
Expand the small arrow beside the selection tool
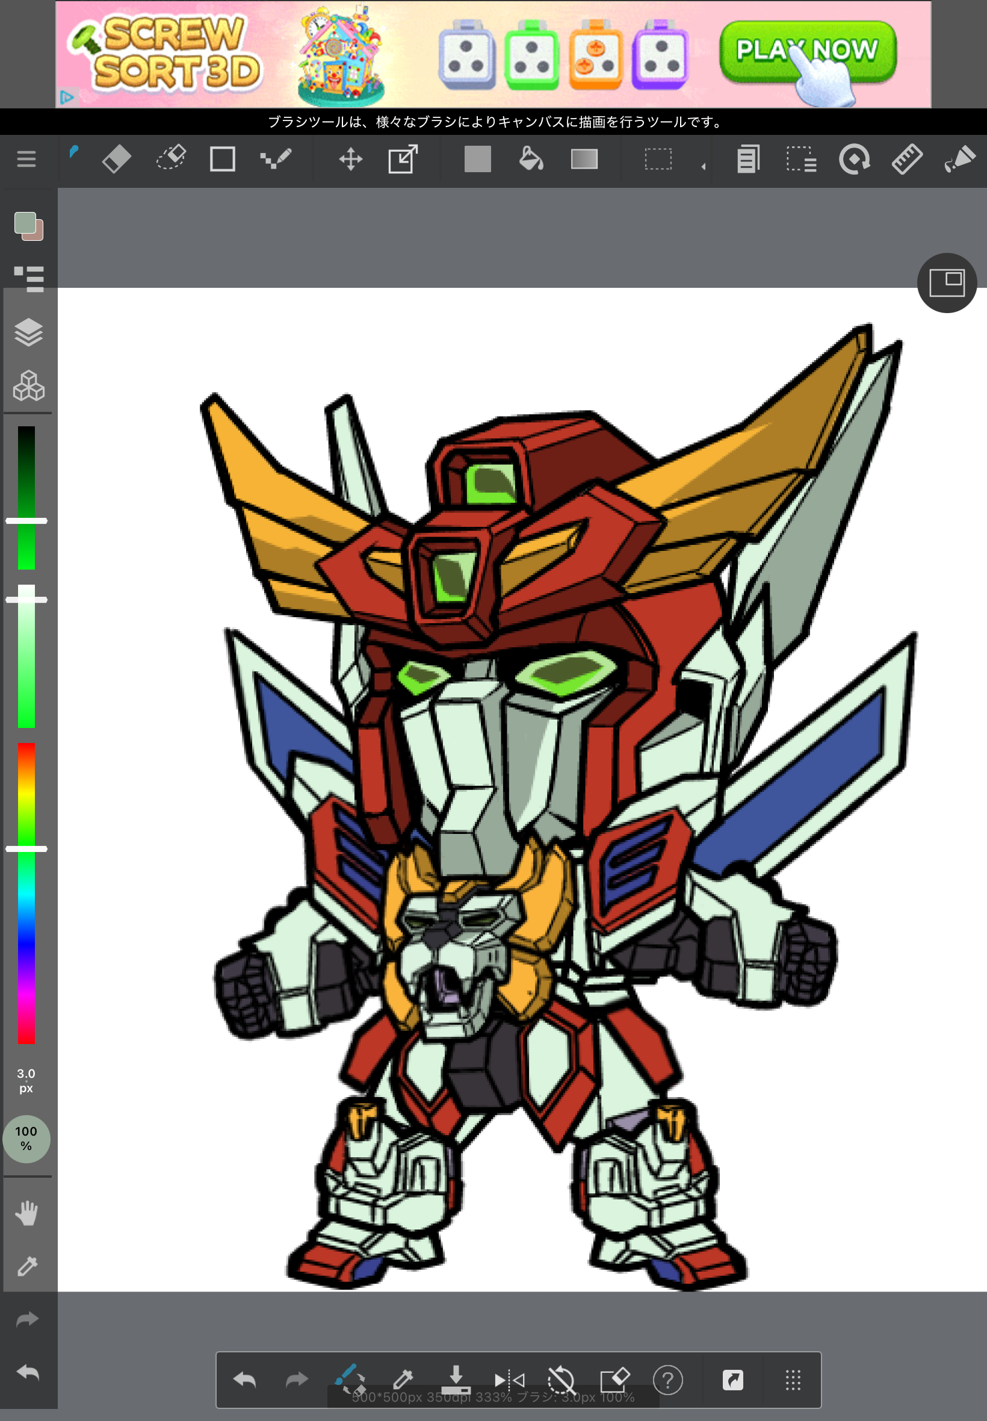pyautogui.click(x=703, y=166)
